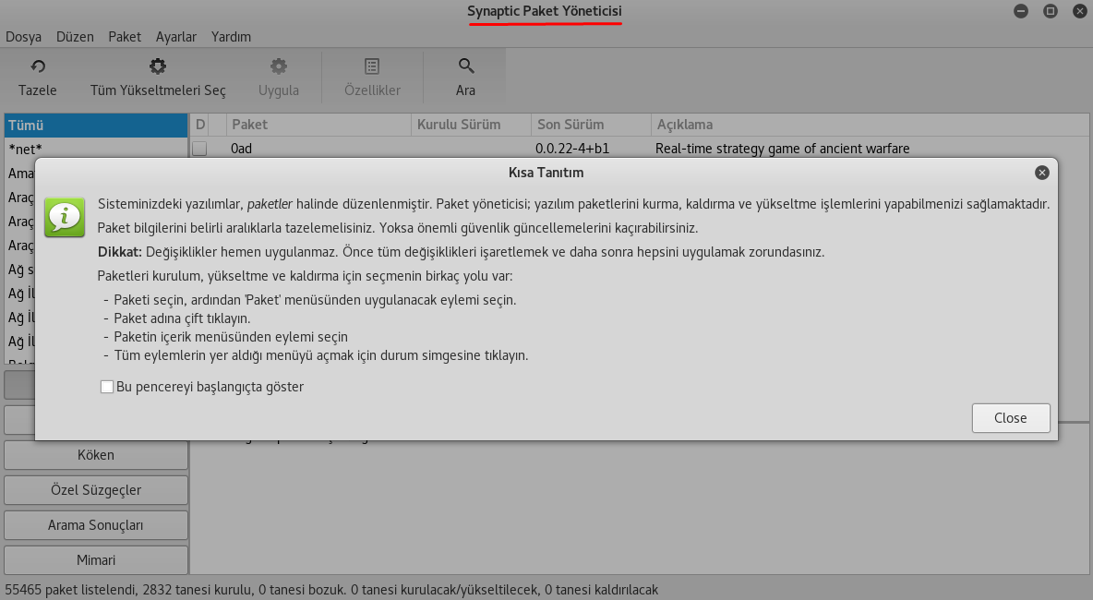This screenshot has height=600, width=1093.
Task: Click the Ara search magnifier icon
Action: [x=465, y=66]
